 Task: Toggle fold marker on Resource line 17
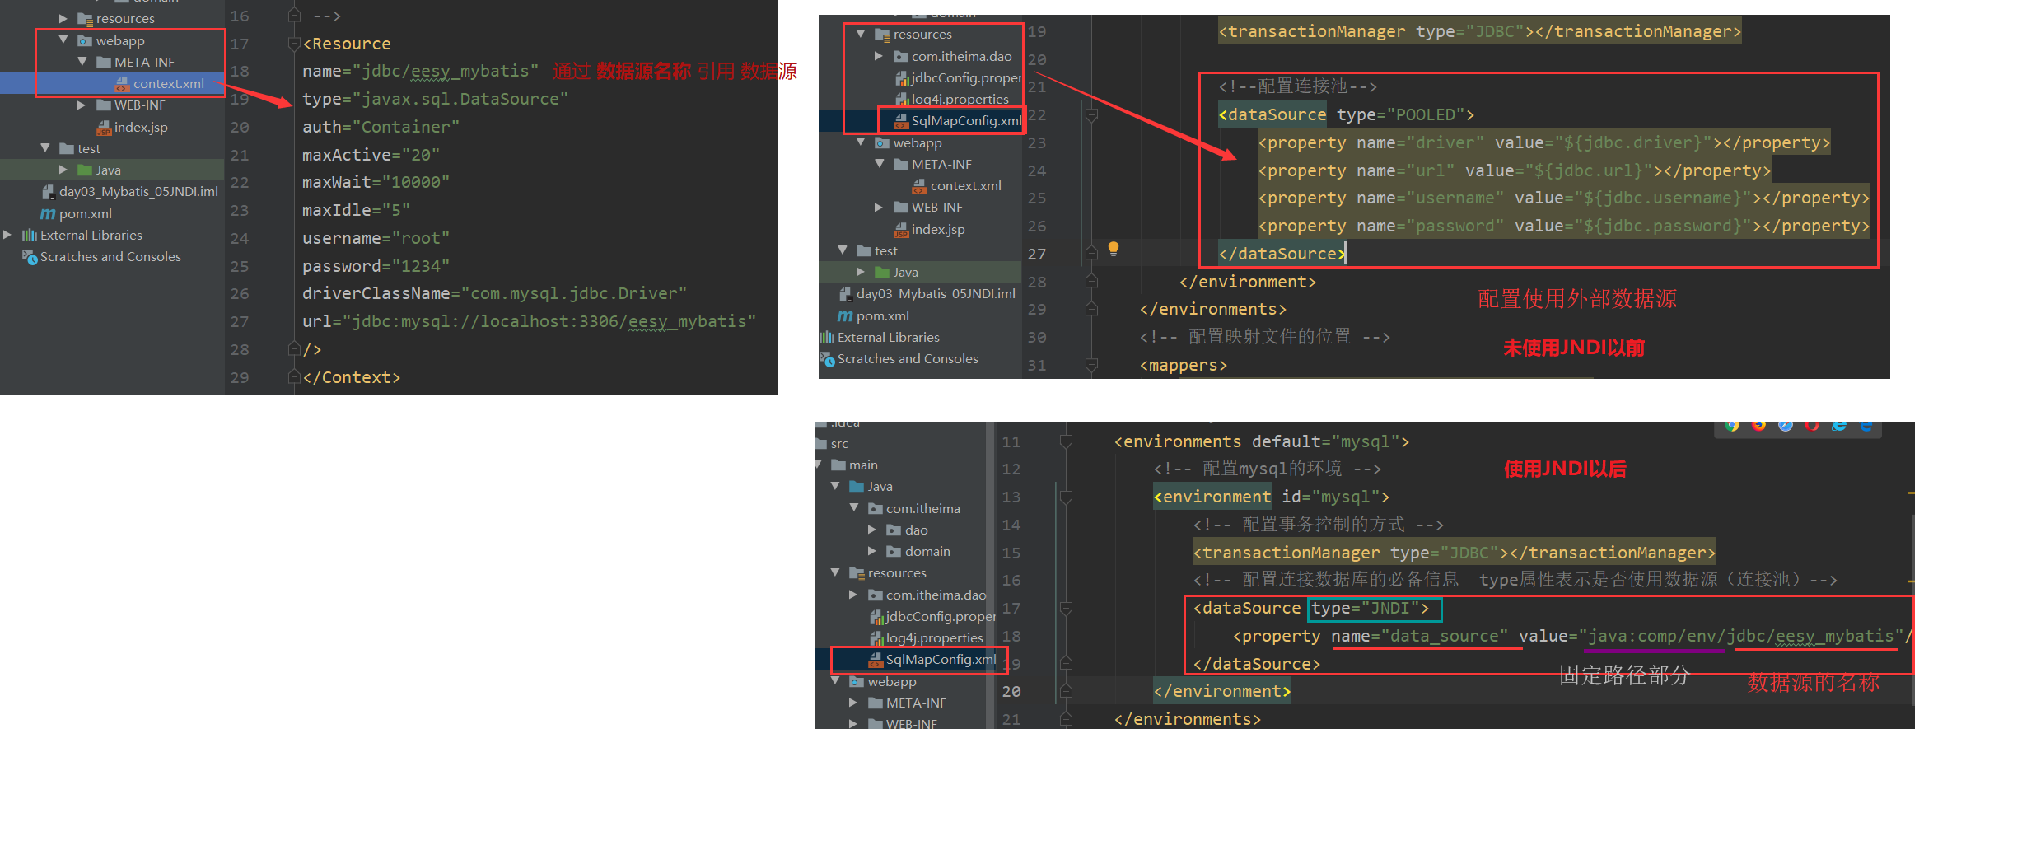[x=294, y=44]
